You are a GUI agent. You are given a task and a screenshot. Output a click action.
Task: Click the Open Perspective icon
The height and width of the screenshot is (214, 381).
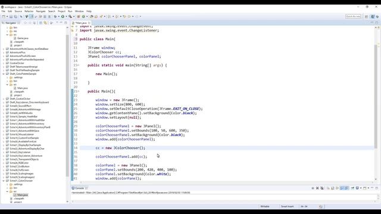pos(367,17)
